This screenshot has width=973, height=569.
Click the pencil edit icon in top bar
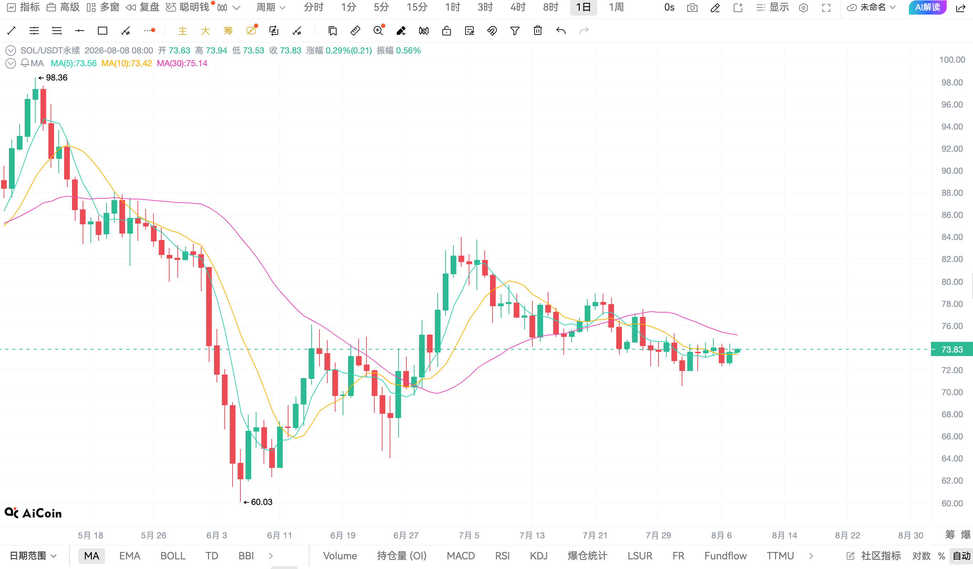pos(715,8)
